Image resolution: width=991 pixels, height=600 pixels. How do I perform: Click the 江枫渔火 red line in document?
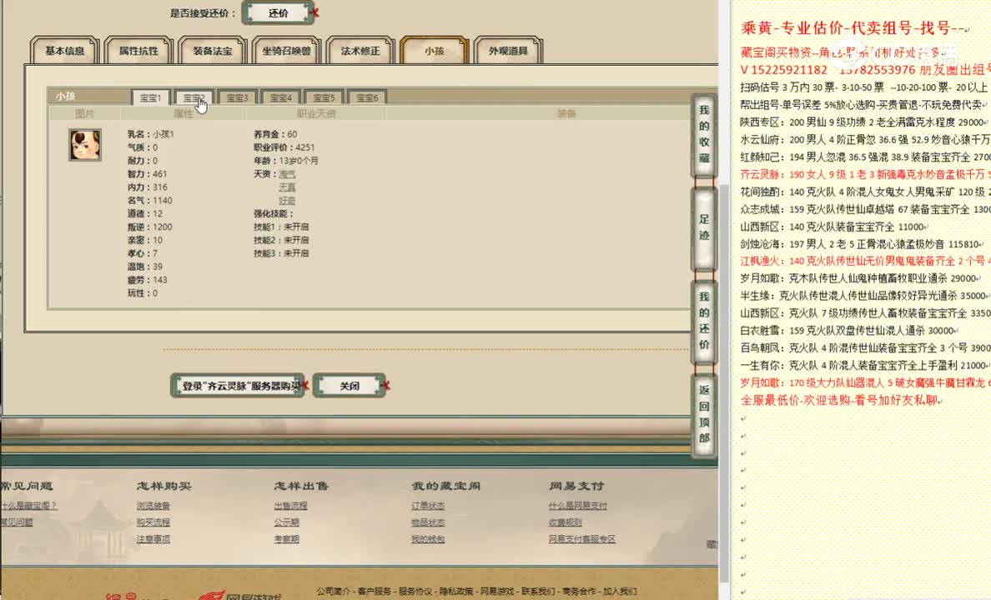pyautogui.click(x=865, y=261)
